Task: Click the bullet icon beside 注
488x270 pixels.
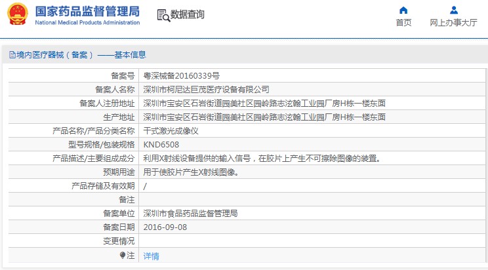Action: pyautogui.click(x=123, y=255)
